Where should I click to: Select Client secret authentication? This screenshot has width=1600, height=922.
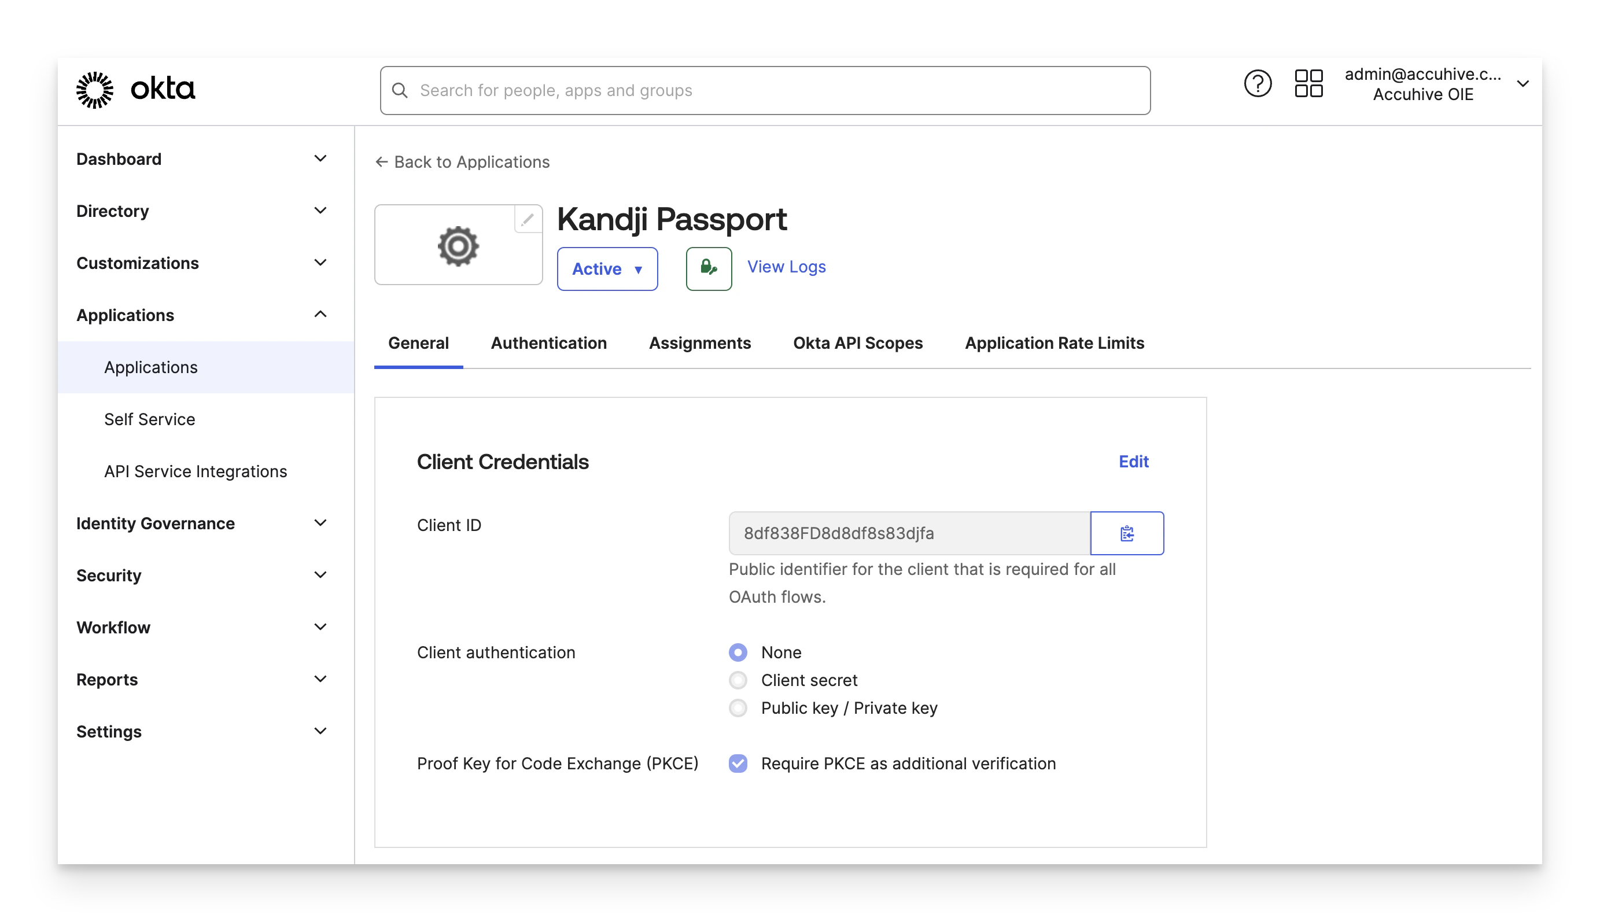click(738, 680)
